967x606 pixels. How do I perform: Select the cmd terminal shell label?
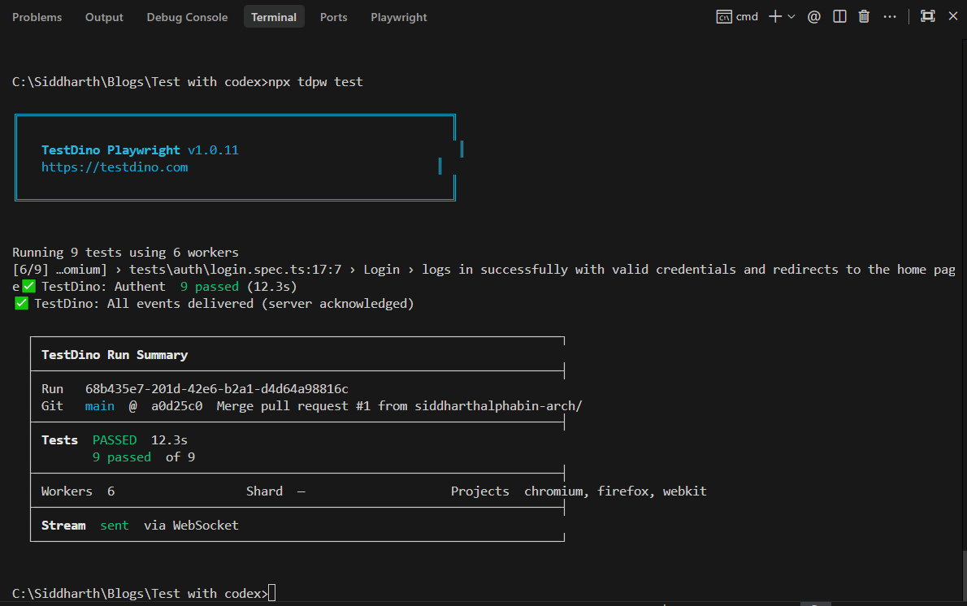point(737,16)
